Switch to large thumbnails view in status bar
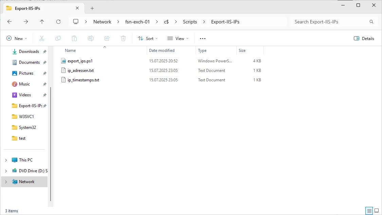The height and width of the screenshot is (215, 382). click(x=376, y=211)
